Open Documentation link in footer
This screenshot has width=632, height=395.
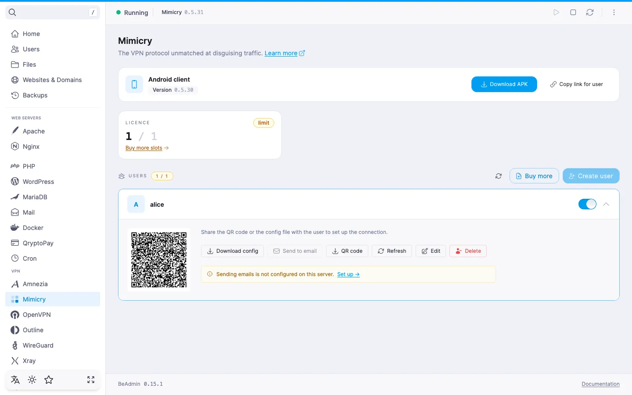coord(600,384)
